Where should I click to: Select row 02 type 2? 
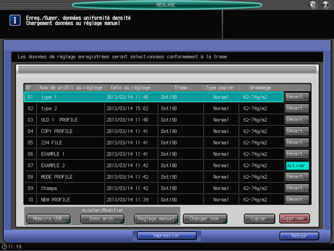[154, 108]
